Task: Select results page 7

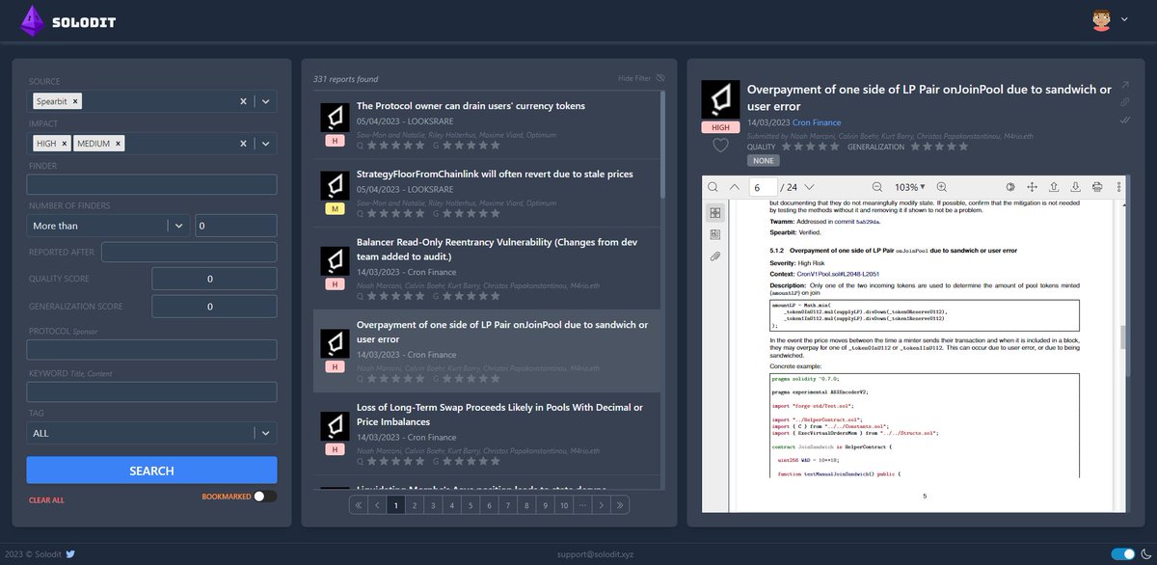Action: point(507,504)
